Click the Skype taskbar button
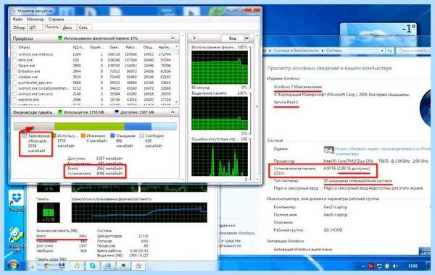The image size is (435, 275). (92, 266)
